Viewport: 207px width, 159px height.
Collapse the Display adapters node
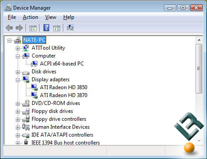(x=18, y=80)
